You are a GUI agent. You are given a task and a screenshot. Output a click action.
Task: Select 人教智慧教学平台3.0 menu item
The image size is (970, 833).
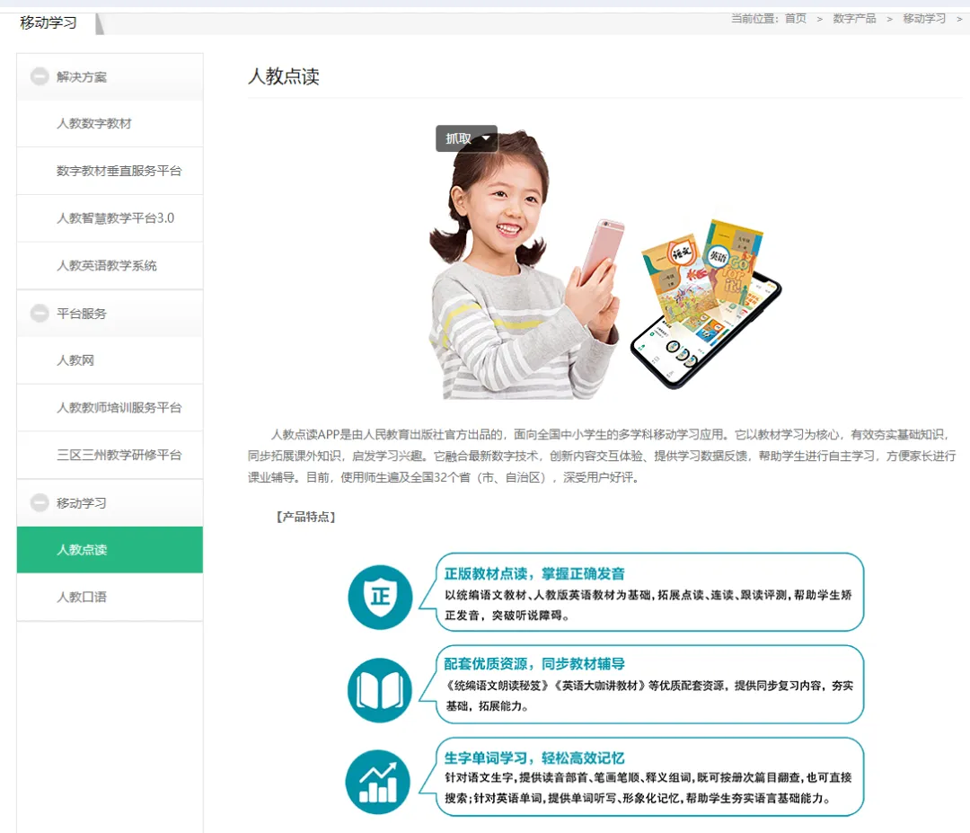(110, 218)
